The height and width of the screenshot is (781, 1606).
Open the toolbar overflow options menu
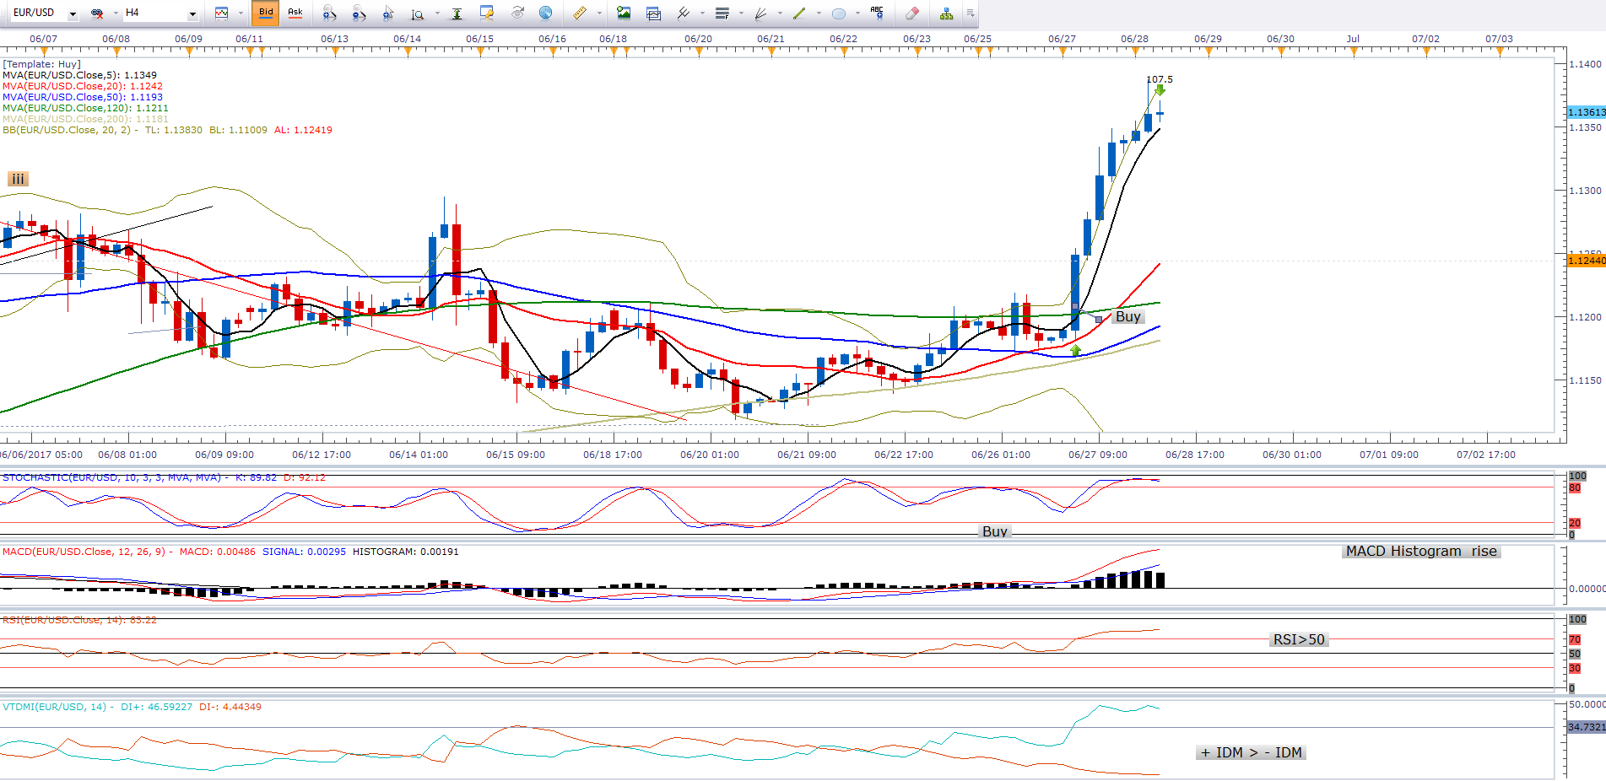(x=971, y=13)
